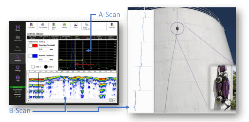
Task: Go to the Scanning section
Action: click(18, 47)
